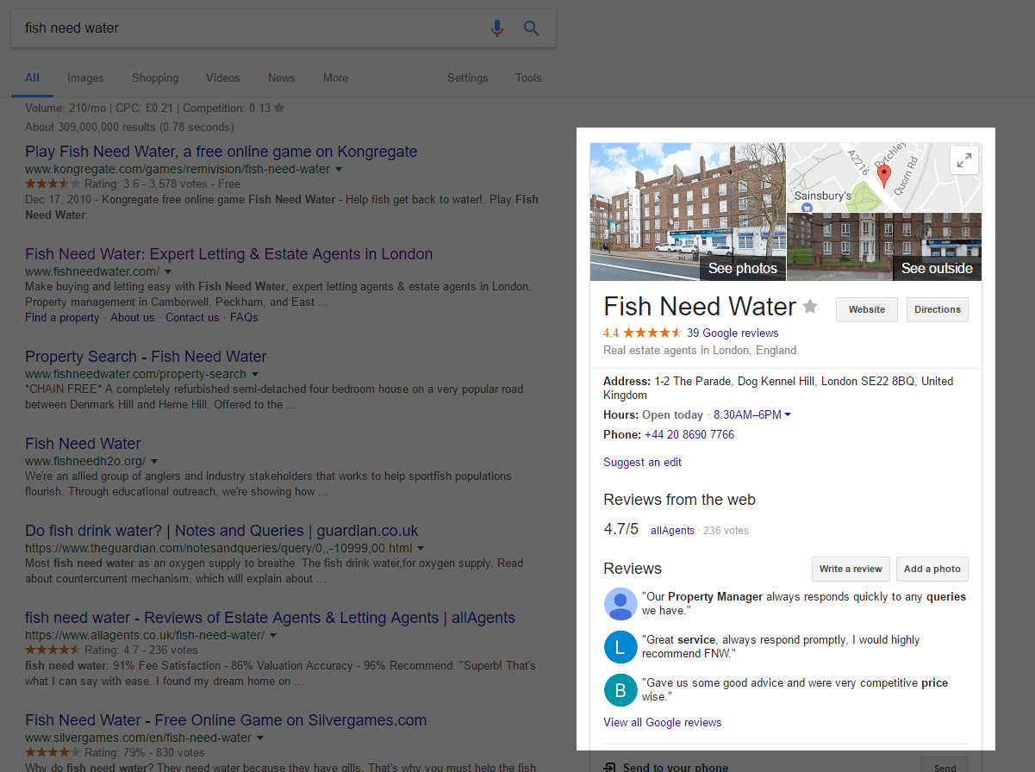Click the About us sitelink
This screenshot has width=1035, height=772.
[133, 317]
